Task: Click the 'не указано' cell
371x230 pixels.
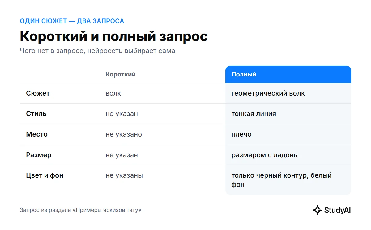Action: (x=124, y=134)
